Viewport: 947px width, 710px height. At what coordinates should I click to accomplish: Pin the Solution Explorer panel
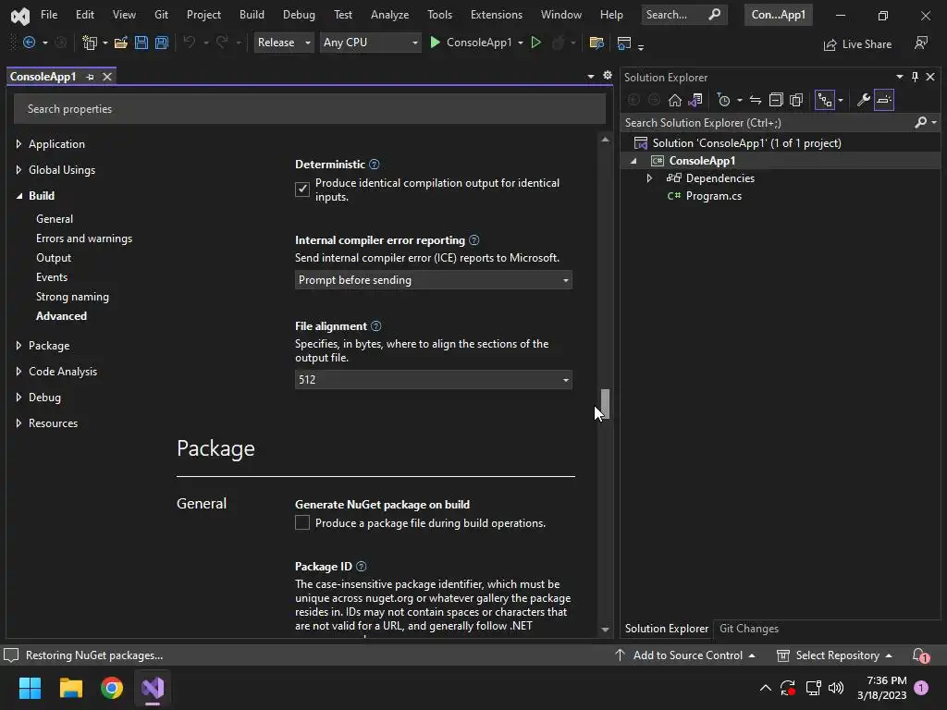point(915,77)
